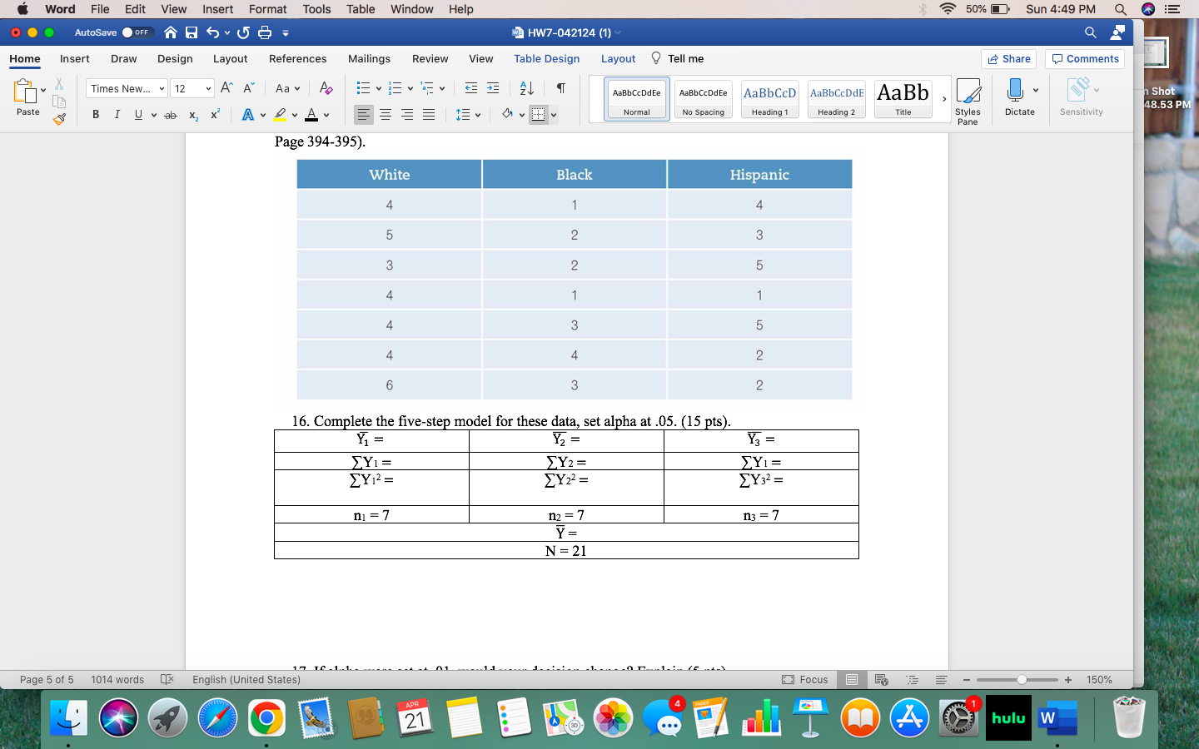This screenshot has width=1199, height=749.
Task: Select center text alignment
Action: click(x=386, y=114)
